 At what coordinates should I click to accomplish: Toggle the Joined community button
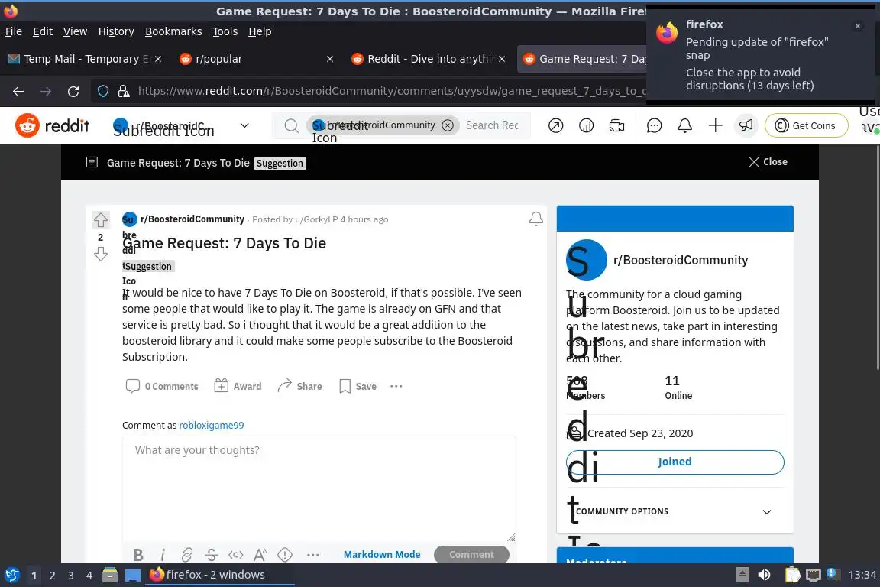(675, 462)
